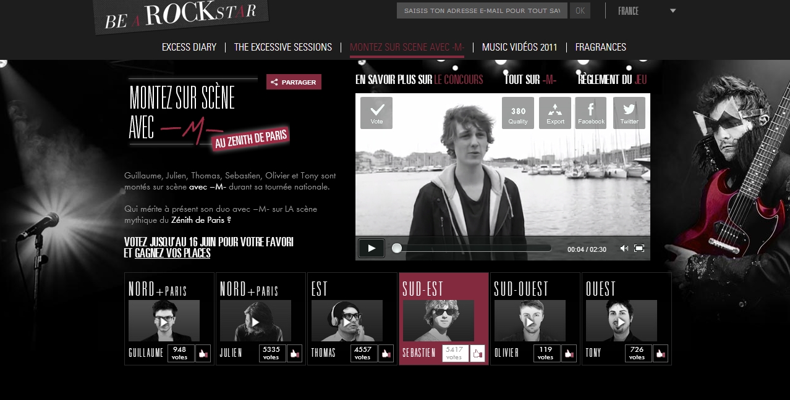
Task: Go to Music Vidéos 2011 section
Action: 519,47
